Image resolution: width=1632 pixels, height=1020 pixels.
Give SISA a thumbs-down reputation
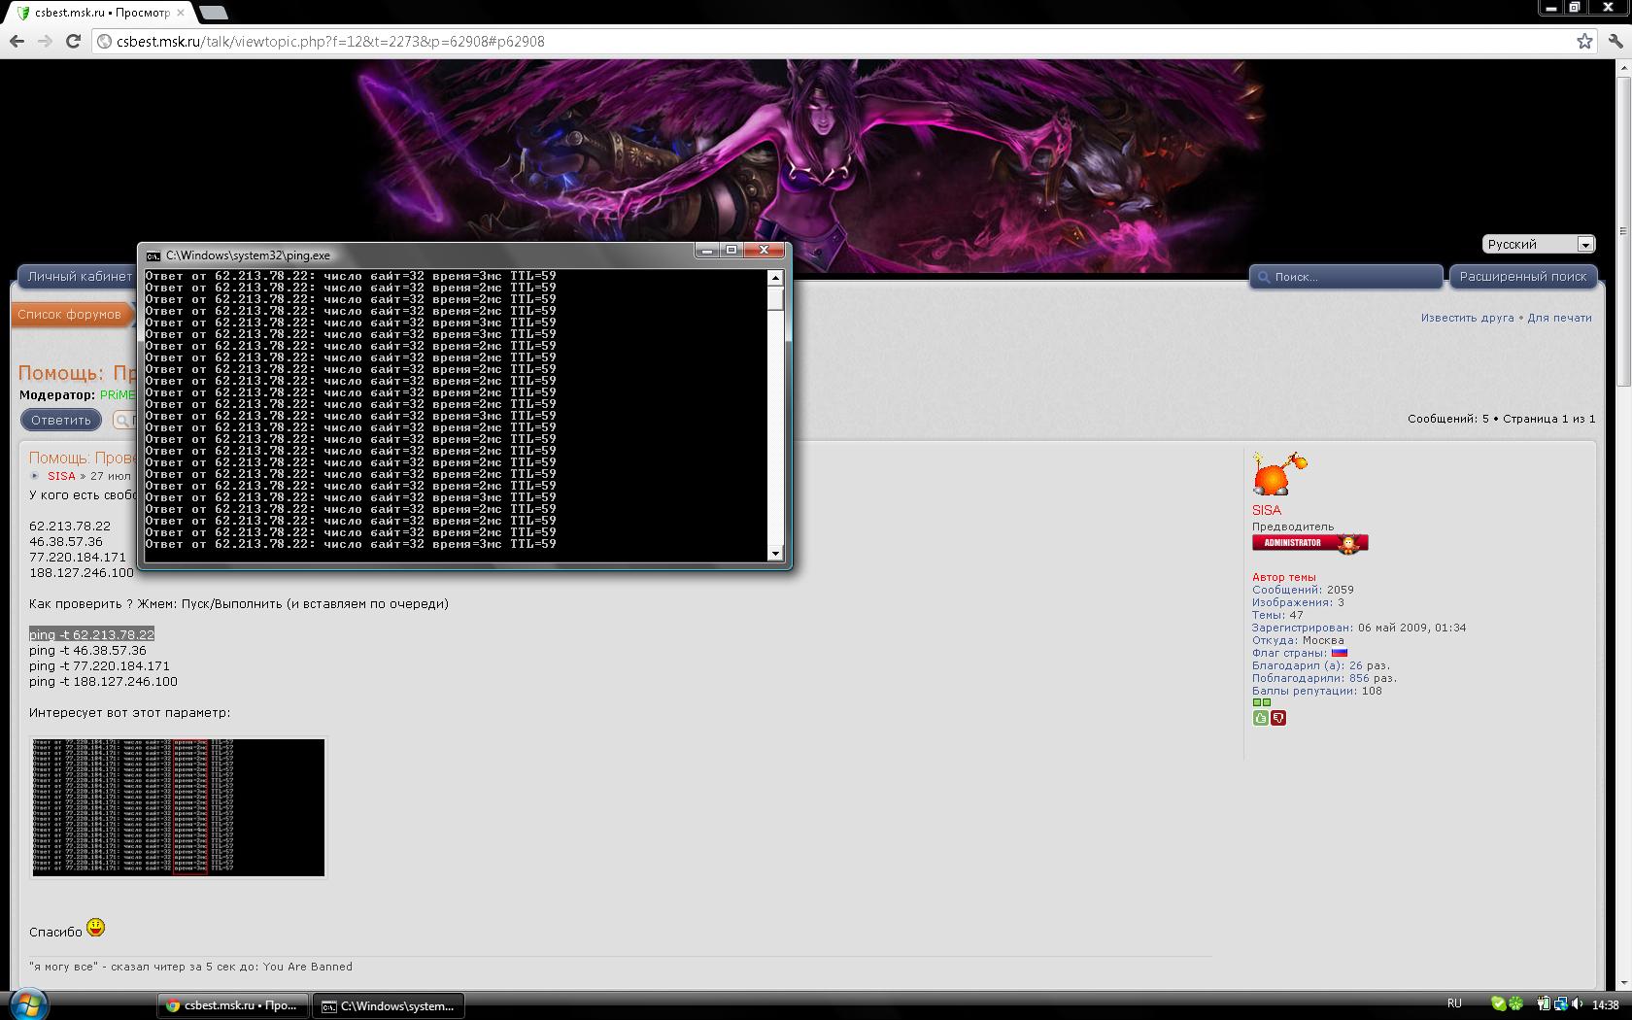pos(1278,718)
